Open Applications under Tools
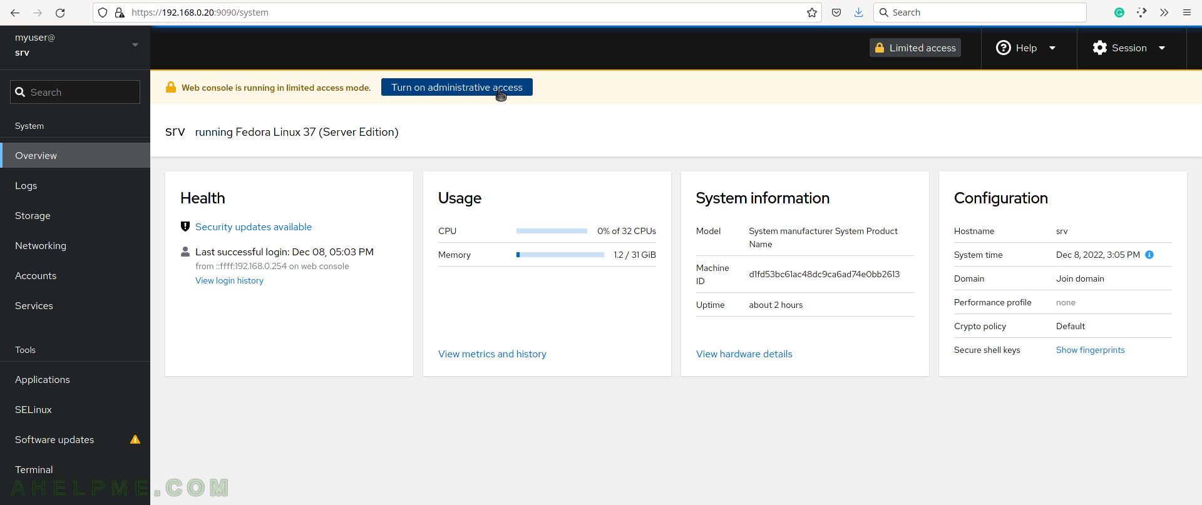 (x=75, y=379)
